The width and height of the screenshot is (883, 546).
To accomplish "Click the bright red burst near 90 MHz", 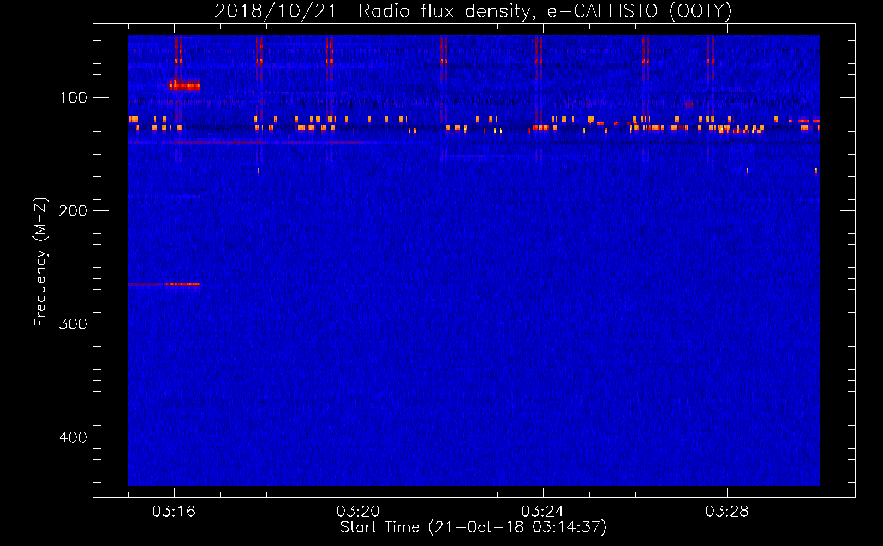I will click(183, 85).
